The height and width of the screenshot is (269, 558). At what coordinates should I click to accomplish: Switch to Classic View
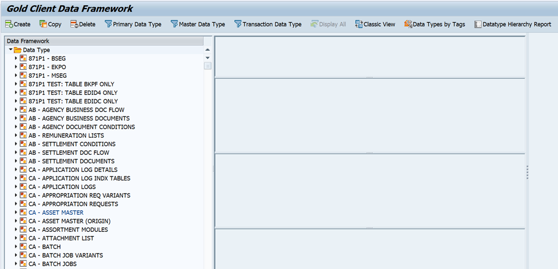[375, 24]
